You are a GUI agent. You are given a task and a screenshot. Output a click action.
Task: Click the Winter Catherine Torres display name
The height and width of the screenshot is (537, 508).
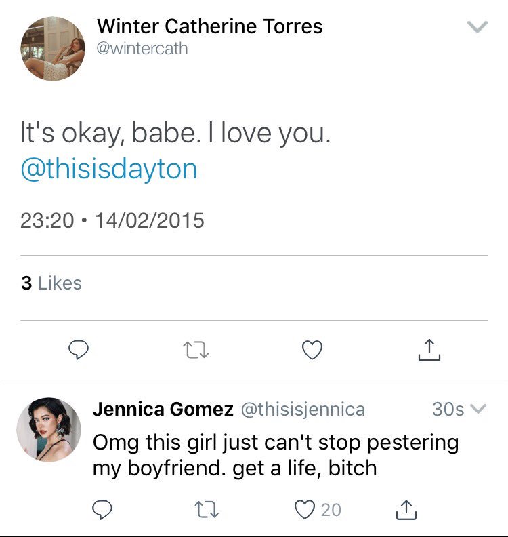pos(210,26)
